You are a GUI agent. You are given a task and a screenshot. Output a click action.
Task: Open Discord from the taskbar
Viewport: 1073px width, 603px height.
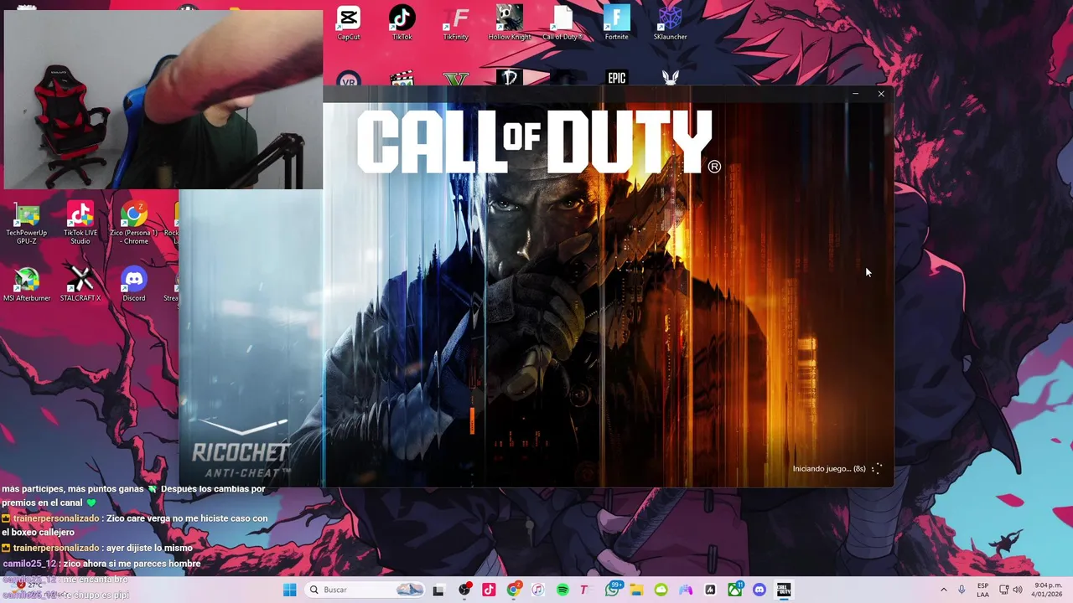click(759, 590)
